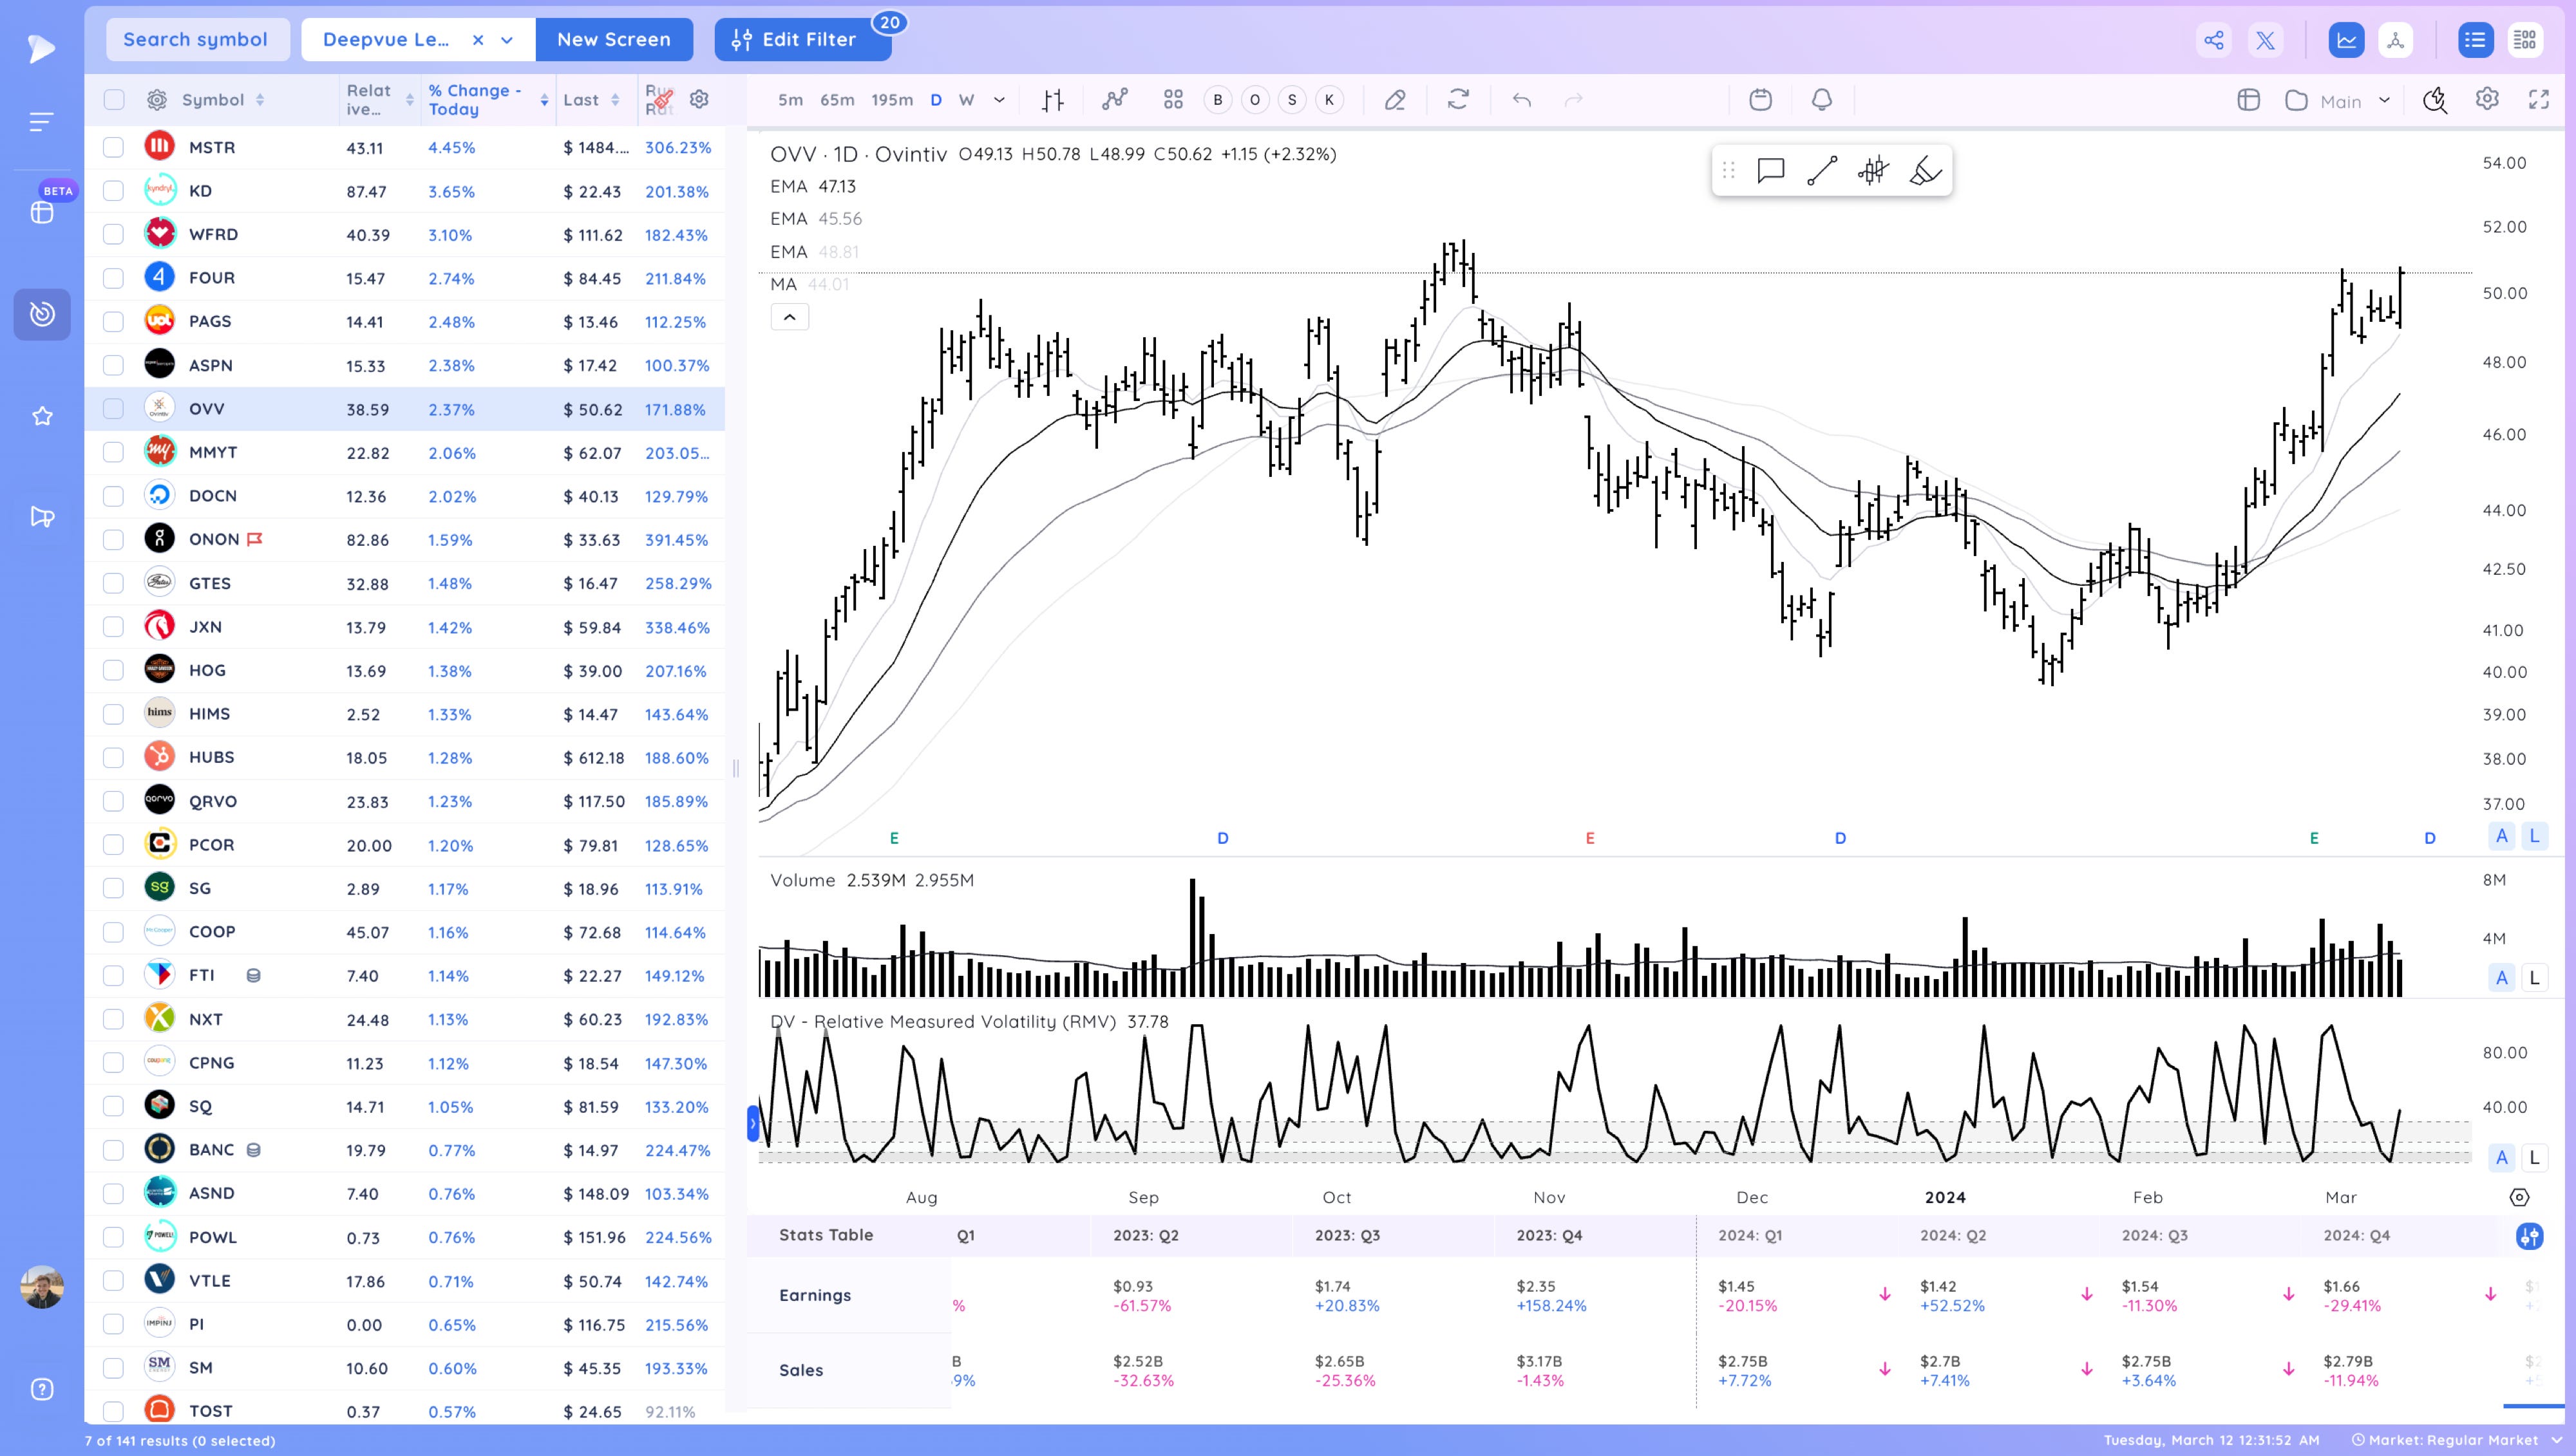The height and width of the screenshot is (1456, 2576).
Task: Click the New Screen button
Action: coord(614,40)
